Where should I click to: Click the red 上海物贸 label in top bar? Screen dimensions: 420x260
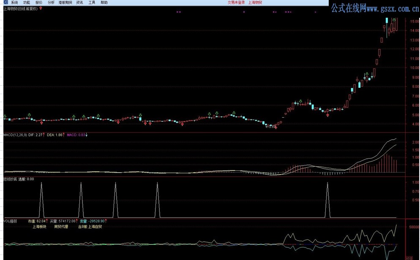255,3
